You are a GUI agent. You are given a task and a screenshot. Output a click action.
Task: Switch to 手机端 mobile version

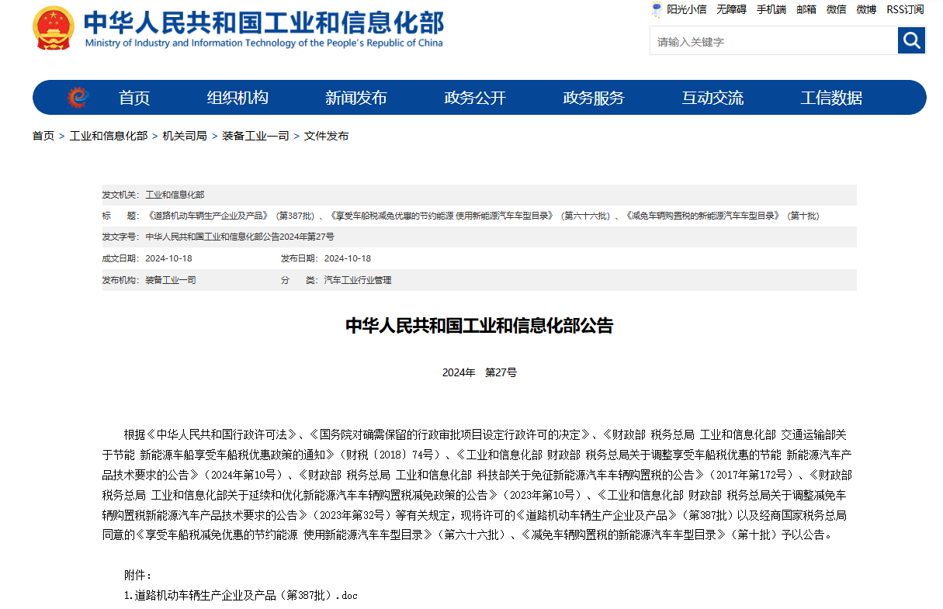pos(771,9)
